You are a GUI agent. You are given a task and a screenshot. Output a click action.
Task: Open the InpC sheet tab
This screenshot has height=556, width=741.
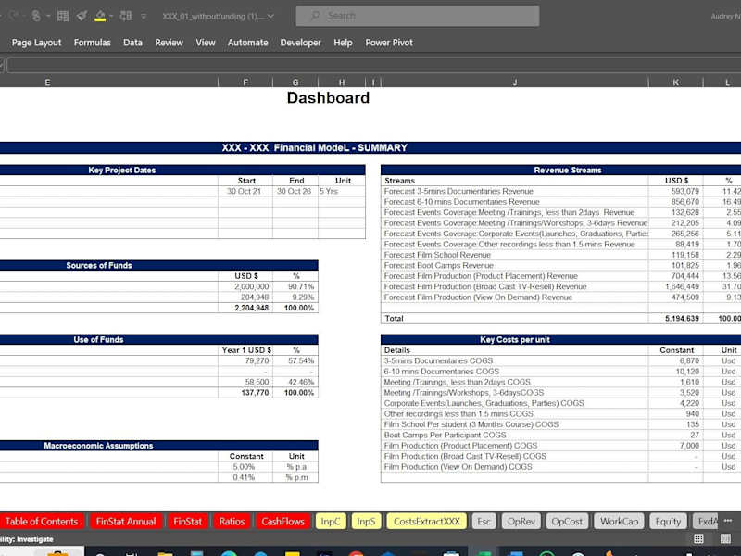331,522
